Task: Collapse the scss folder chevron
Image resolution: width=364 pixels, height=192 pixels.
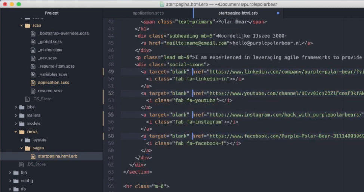Action: [x=21, y=25]
